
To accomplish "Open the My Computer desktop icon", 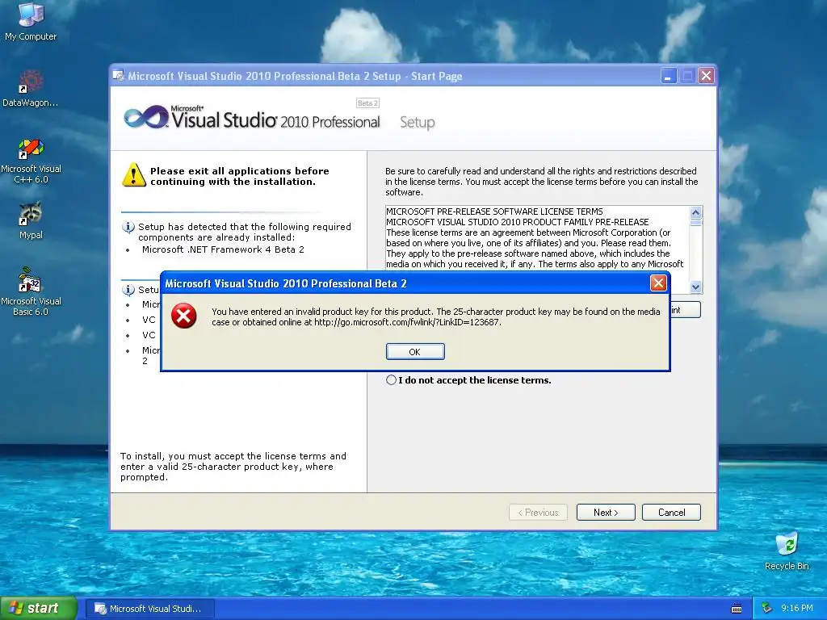I will coord(31,22).
